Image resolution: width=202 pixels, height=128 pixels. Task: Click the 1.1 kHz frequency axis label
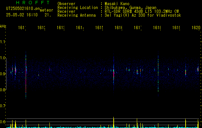point(3,42)
